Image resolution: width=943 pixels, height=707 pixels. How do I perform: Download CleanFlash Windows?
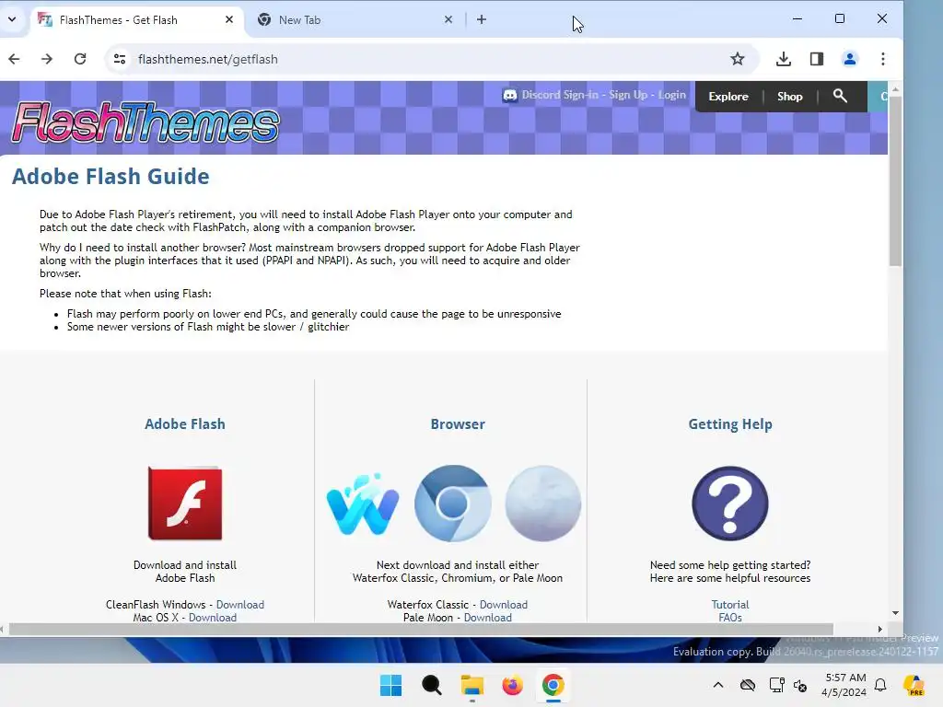[x=240, y=605]
